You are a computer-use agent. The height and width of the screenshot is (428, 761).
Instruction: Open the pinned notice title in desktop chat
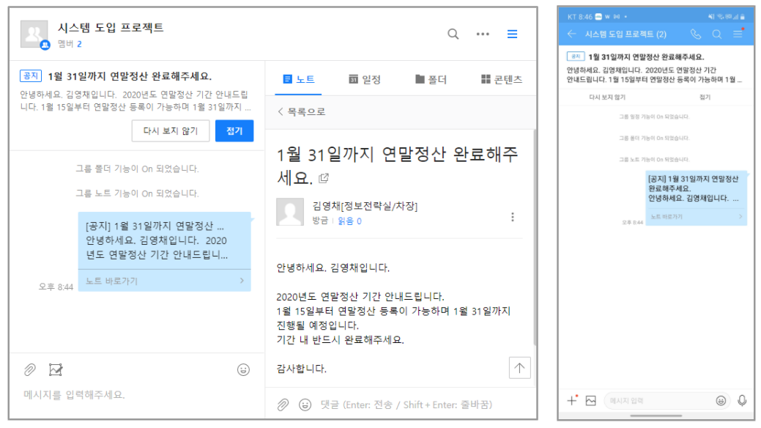130,76
